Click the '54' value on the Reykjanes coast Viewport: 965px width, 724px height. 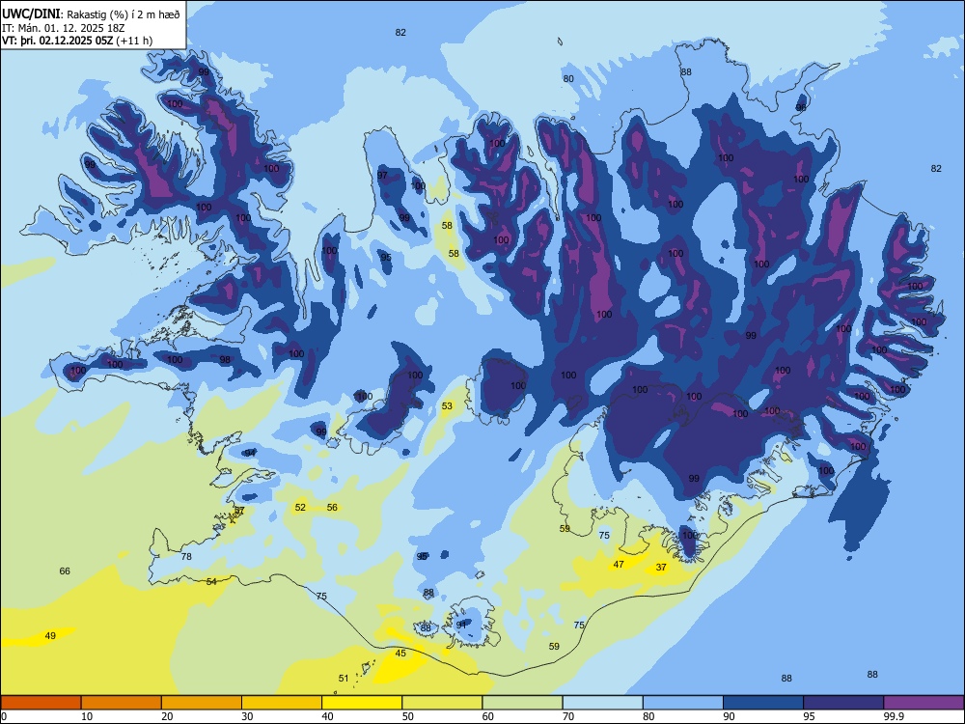point(211,581)
